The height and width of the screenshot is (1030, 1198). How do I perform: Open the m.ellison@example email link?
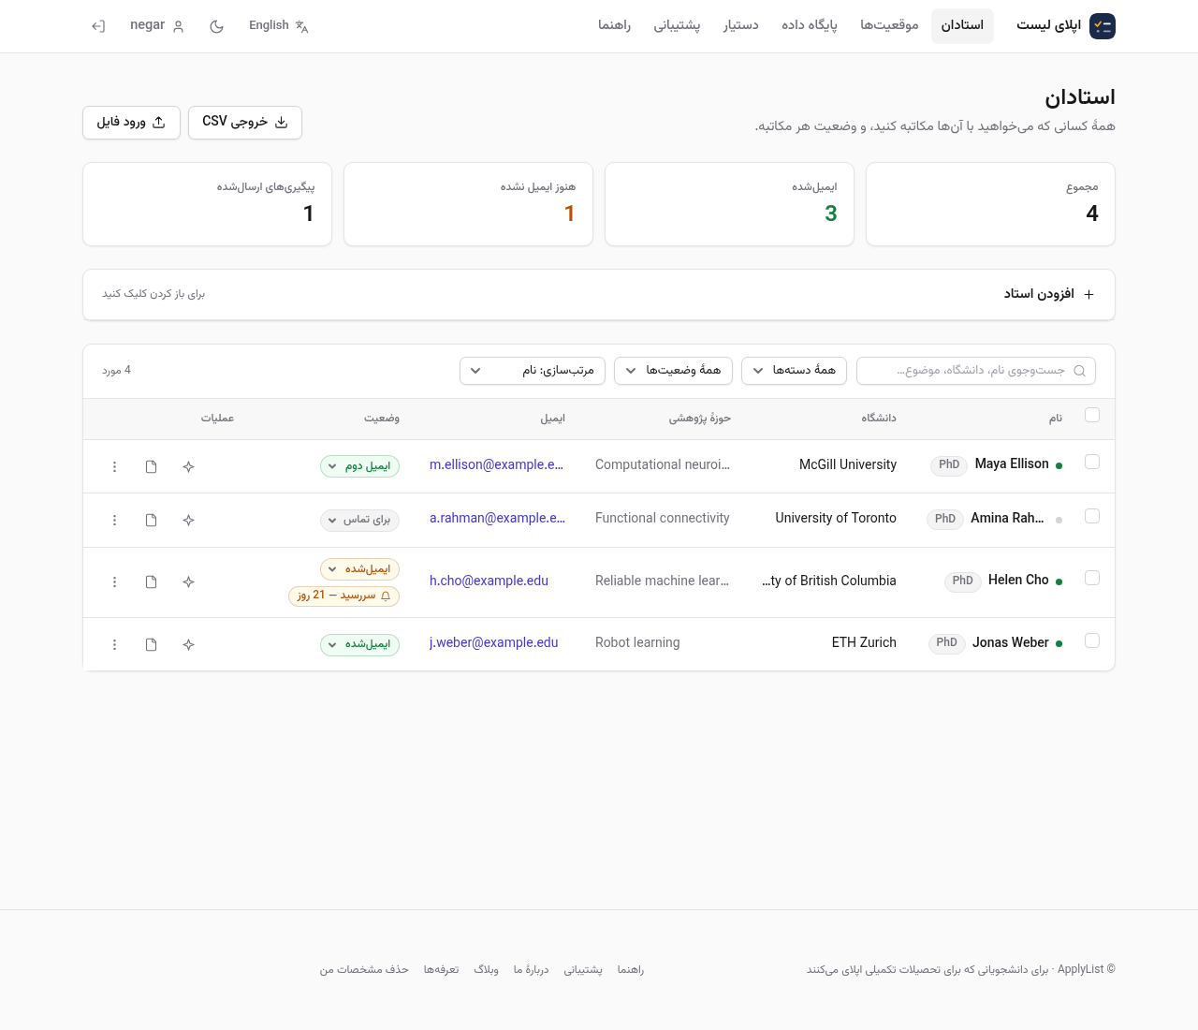pyautogui.click(x=497, y=464)
